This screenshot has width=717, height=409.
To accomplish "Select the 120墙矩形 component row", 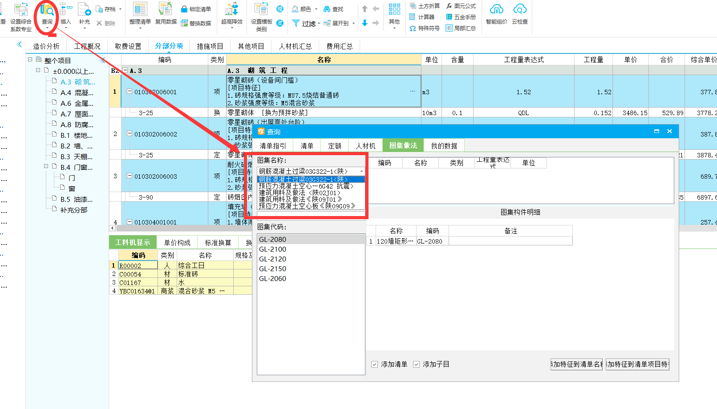I will point(470,241).
